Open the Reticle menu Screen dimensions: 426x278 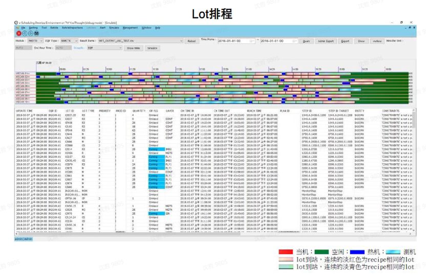click(x=54, y=28)
